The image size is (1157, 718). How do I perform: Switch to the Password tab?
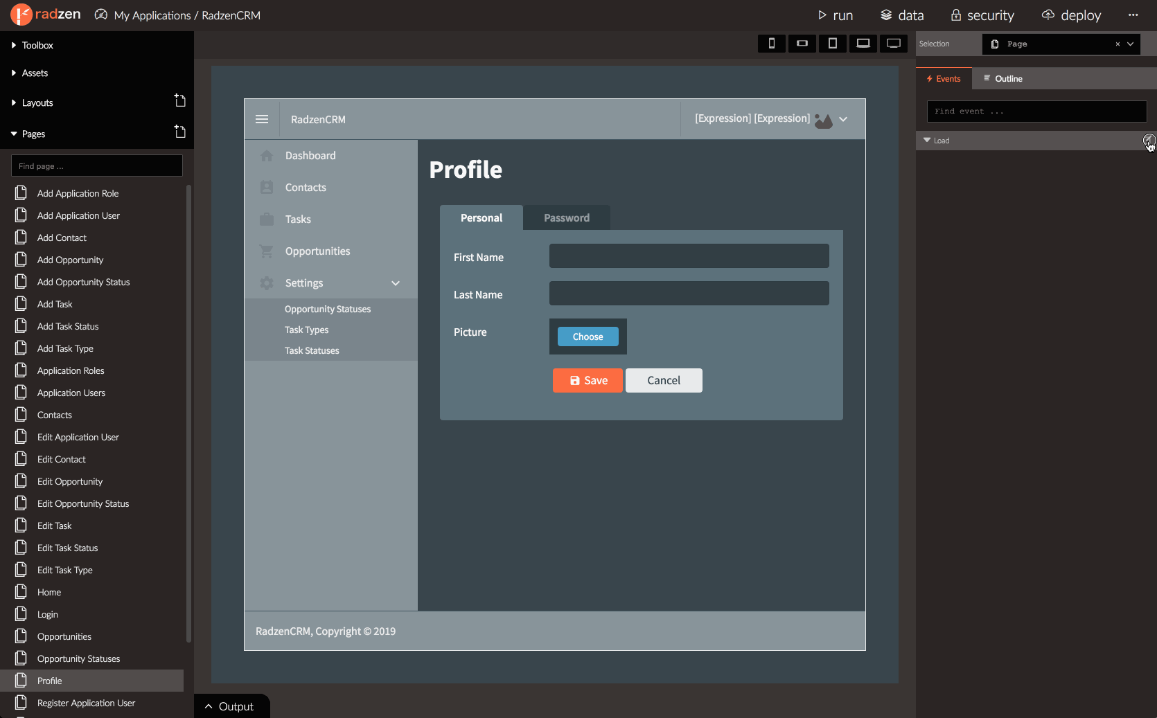pos(567,217)
